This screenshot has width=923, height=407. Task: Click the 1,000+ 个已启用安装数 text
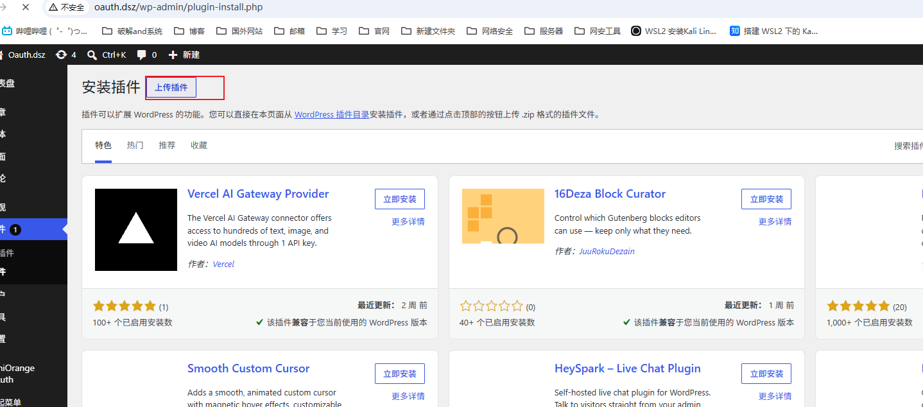(x=870, y=322)
